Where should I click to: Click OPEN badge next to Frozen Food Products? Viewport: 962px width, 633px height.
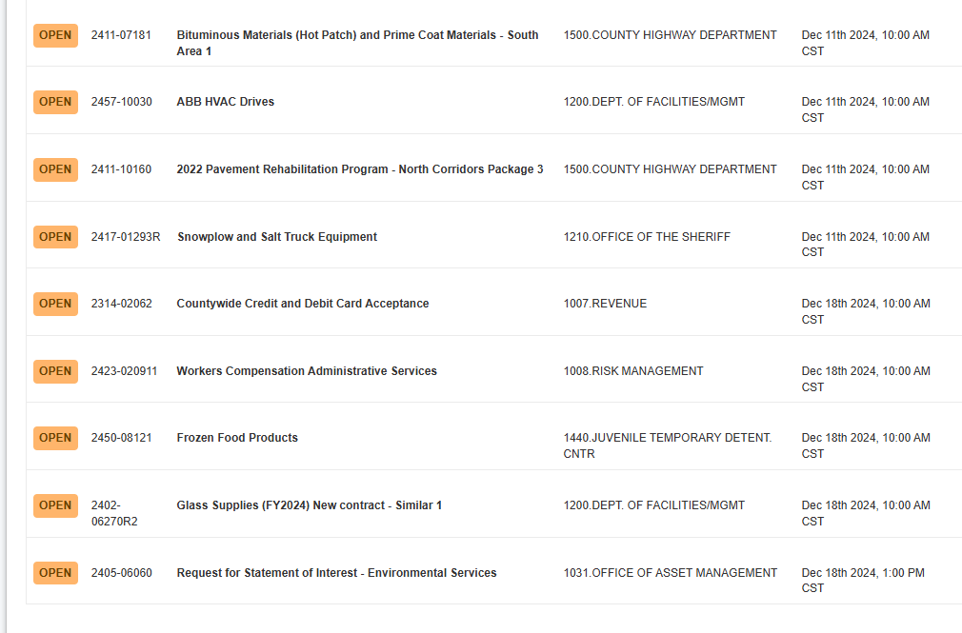(x=55, y=438)
